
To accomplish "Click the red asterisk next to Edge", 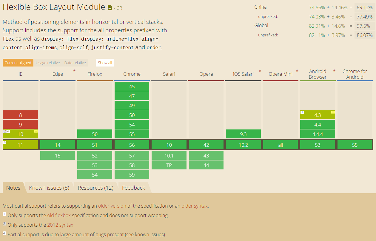I will pos(74,71).
